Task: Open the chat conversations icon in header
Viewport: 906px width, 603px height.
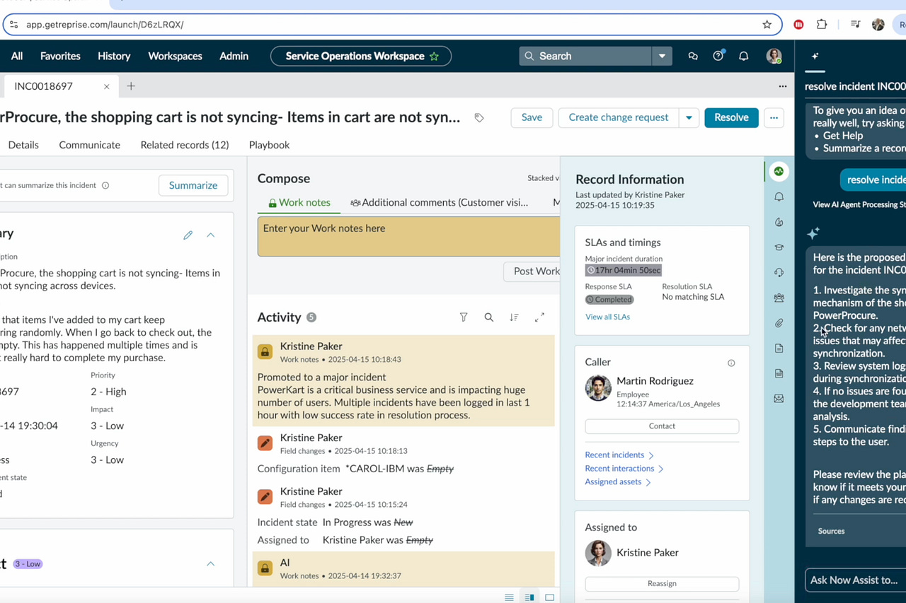Action: click(693, 57)
